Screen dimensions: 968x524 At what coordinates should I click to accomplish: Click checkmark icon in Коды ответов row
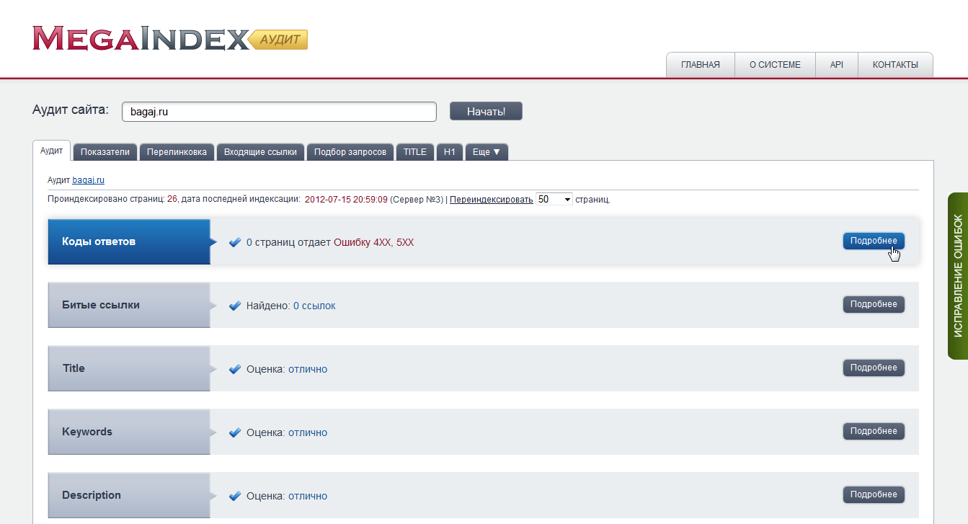pyautogui.click(x=234, y=242)
